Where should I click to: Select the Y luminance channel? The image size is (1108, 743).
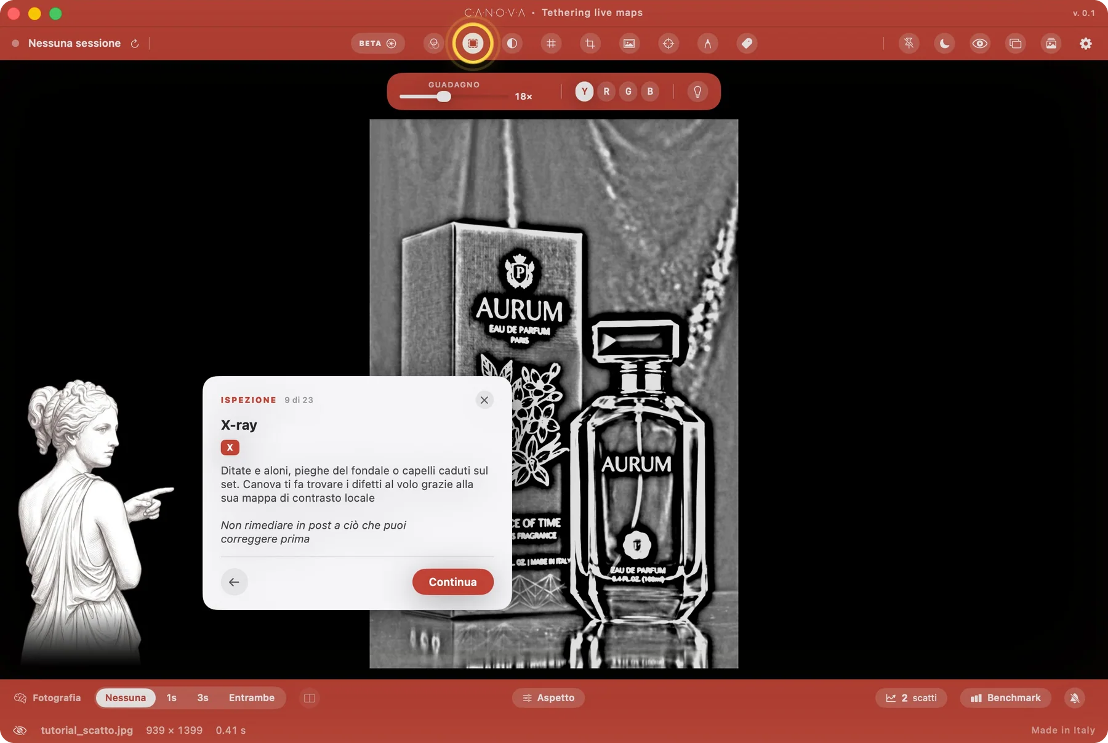[585, 92]
